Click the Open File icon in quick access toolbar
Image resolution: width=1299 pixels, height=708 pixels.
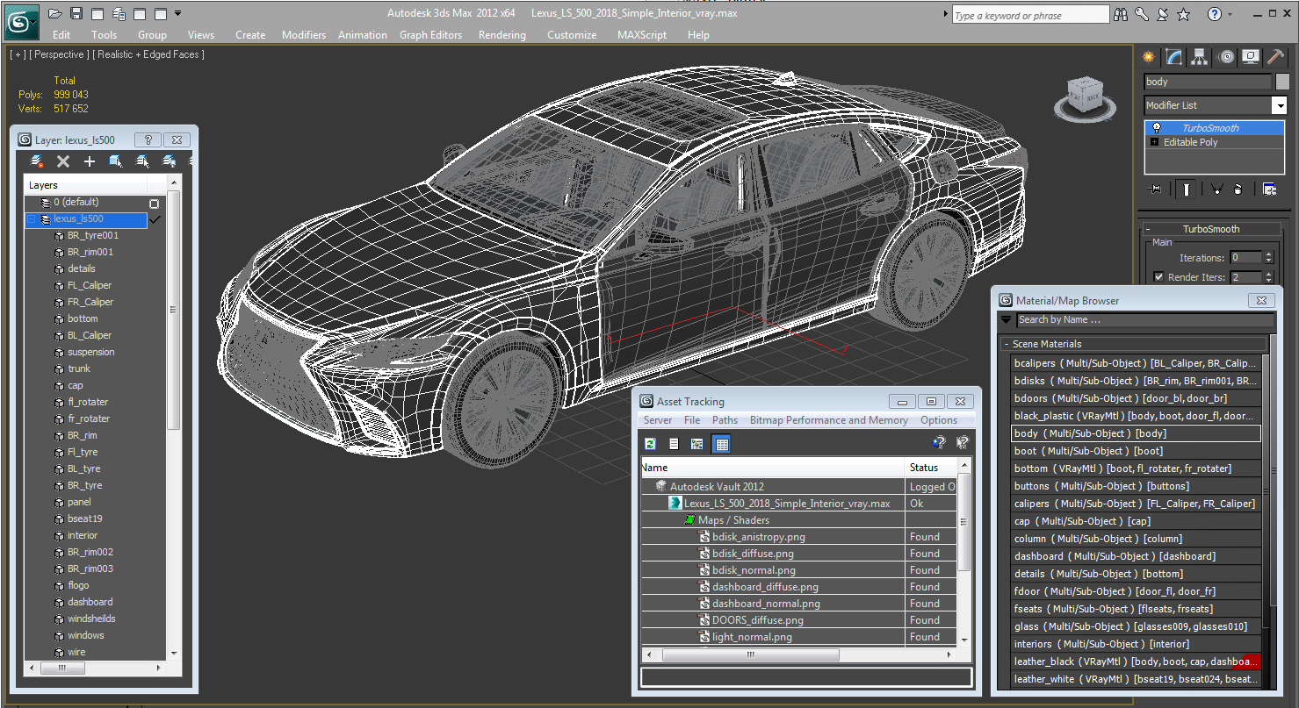point(55,13)
